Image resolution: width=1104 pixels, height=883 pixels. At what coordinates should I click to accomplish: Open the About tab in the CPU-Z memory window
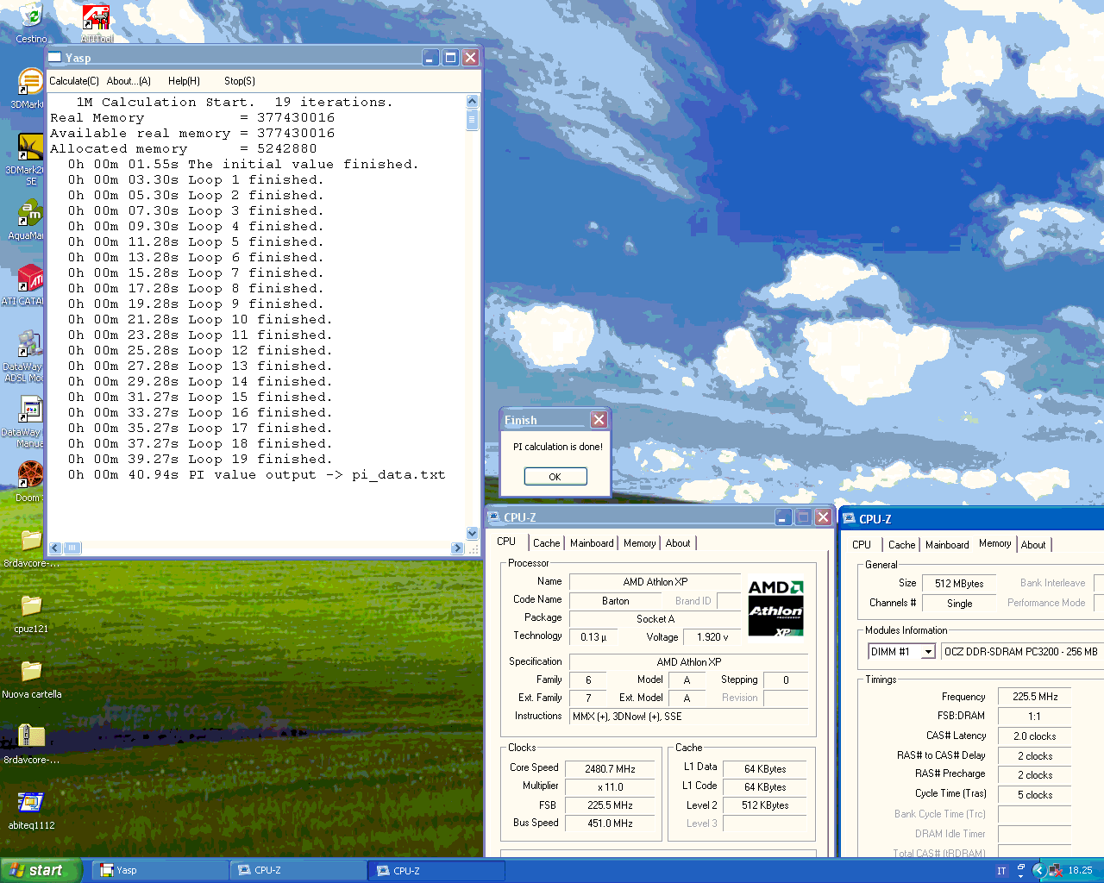point(1033,545)
